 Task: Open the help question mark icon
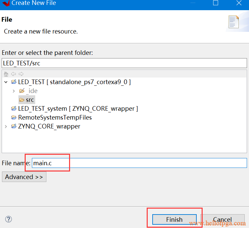[x=9, y=219]
